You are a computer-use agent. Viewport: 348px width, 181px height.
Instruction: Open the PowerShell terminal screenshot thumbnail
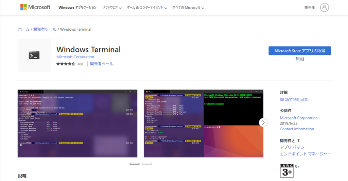pos(77,124)
